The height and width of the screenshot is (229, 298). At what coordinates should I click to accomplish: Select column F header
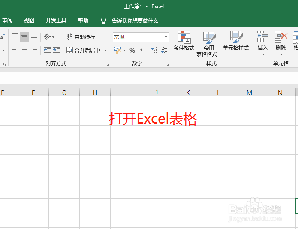click(x=33, y=93)
